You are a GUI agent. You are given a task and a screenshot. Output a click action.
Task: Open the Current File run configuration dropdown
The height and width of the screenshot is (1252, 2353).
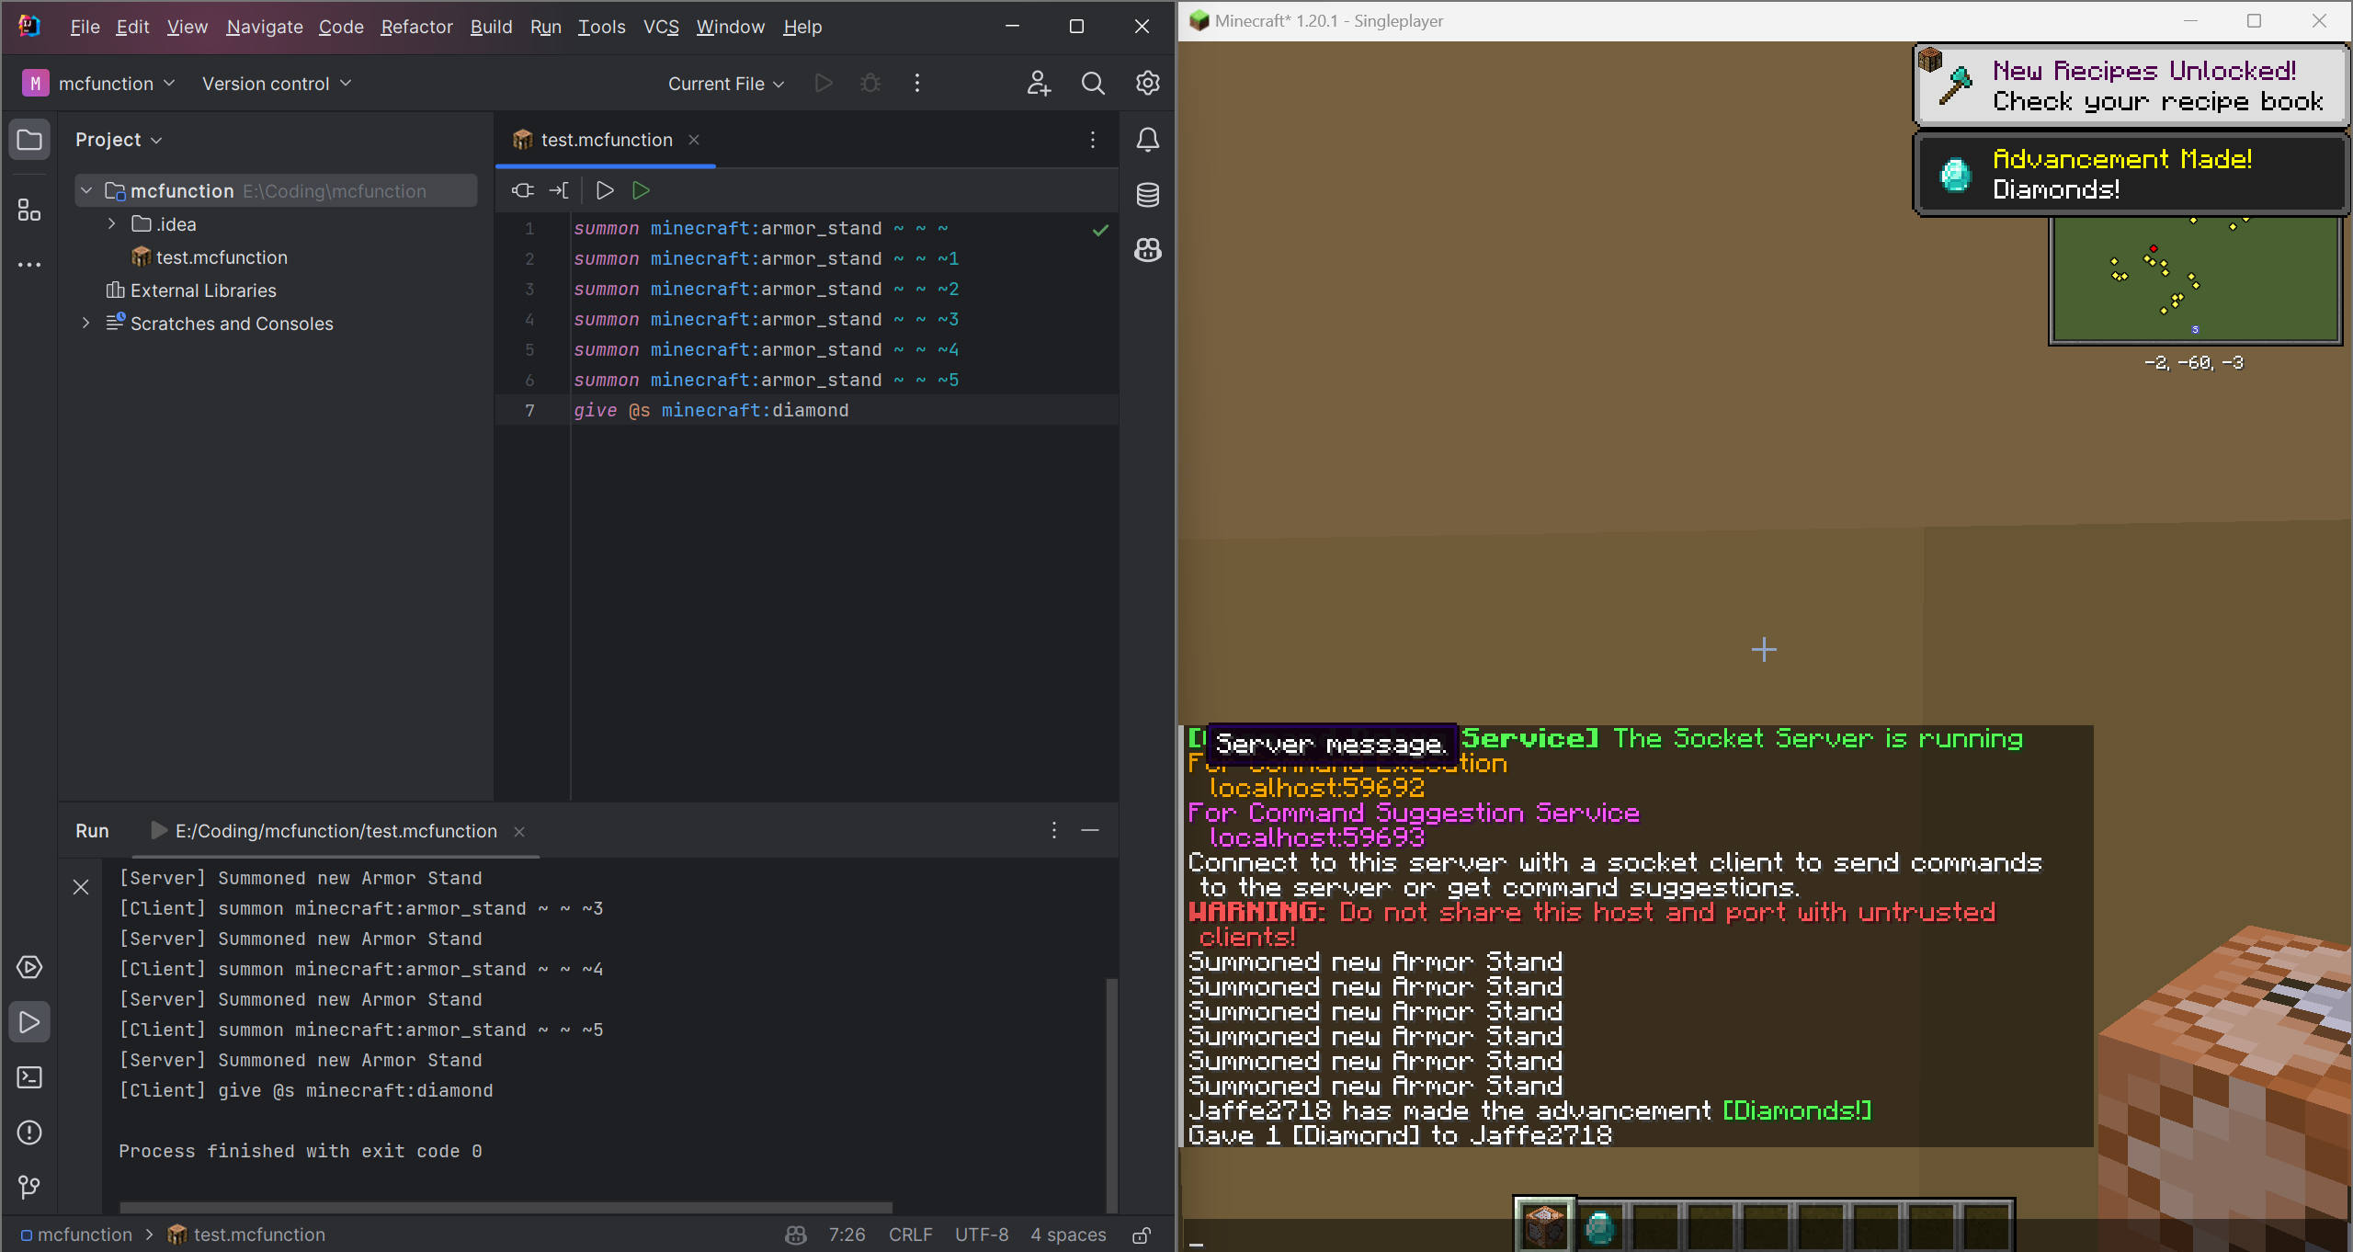(726, 84)
